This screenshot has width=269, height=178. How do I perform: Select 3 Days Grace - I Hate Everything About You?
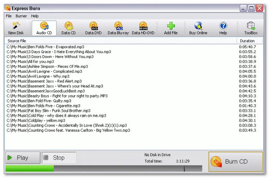pyautogui.click(x=59, y=52)
